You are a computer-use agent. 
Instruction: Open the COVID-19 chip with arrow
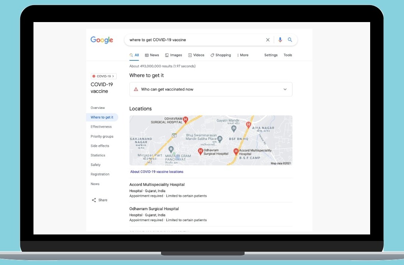click(103, 76)
